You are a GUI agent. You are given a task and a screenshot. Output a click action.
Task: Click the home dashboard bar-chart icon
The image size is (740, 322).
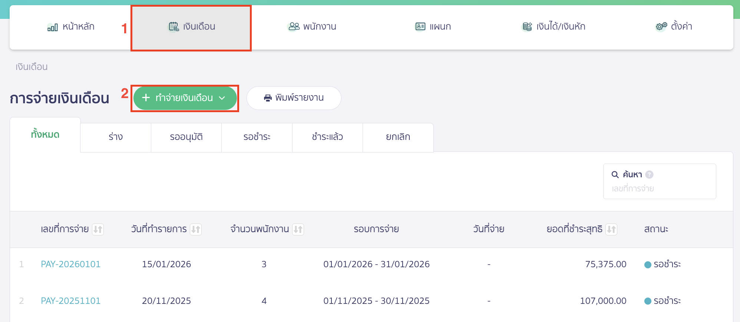coord(52,27)
